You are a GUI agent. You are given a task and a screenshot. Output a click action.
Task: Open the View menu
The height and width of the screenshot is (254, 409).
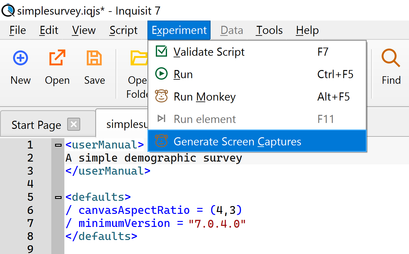(84, 30)
